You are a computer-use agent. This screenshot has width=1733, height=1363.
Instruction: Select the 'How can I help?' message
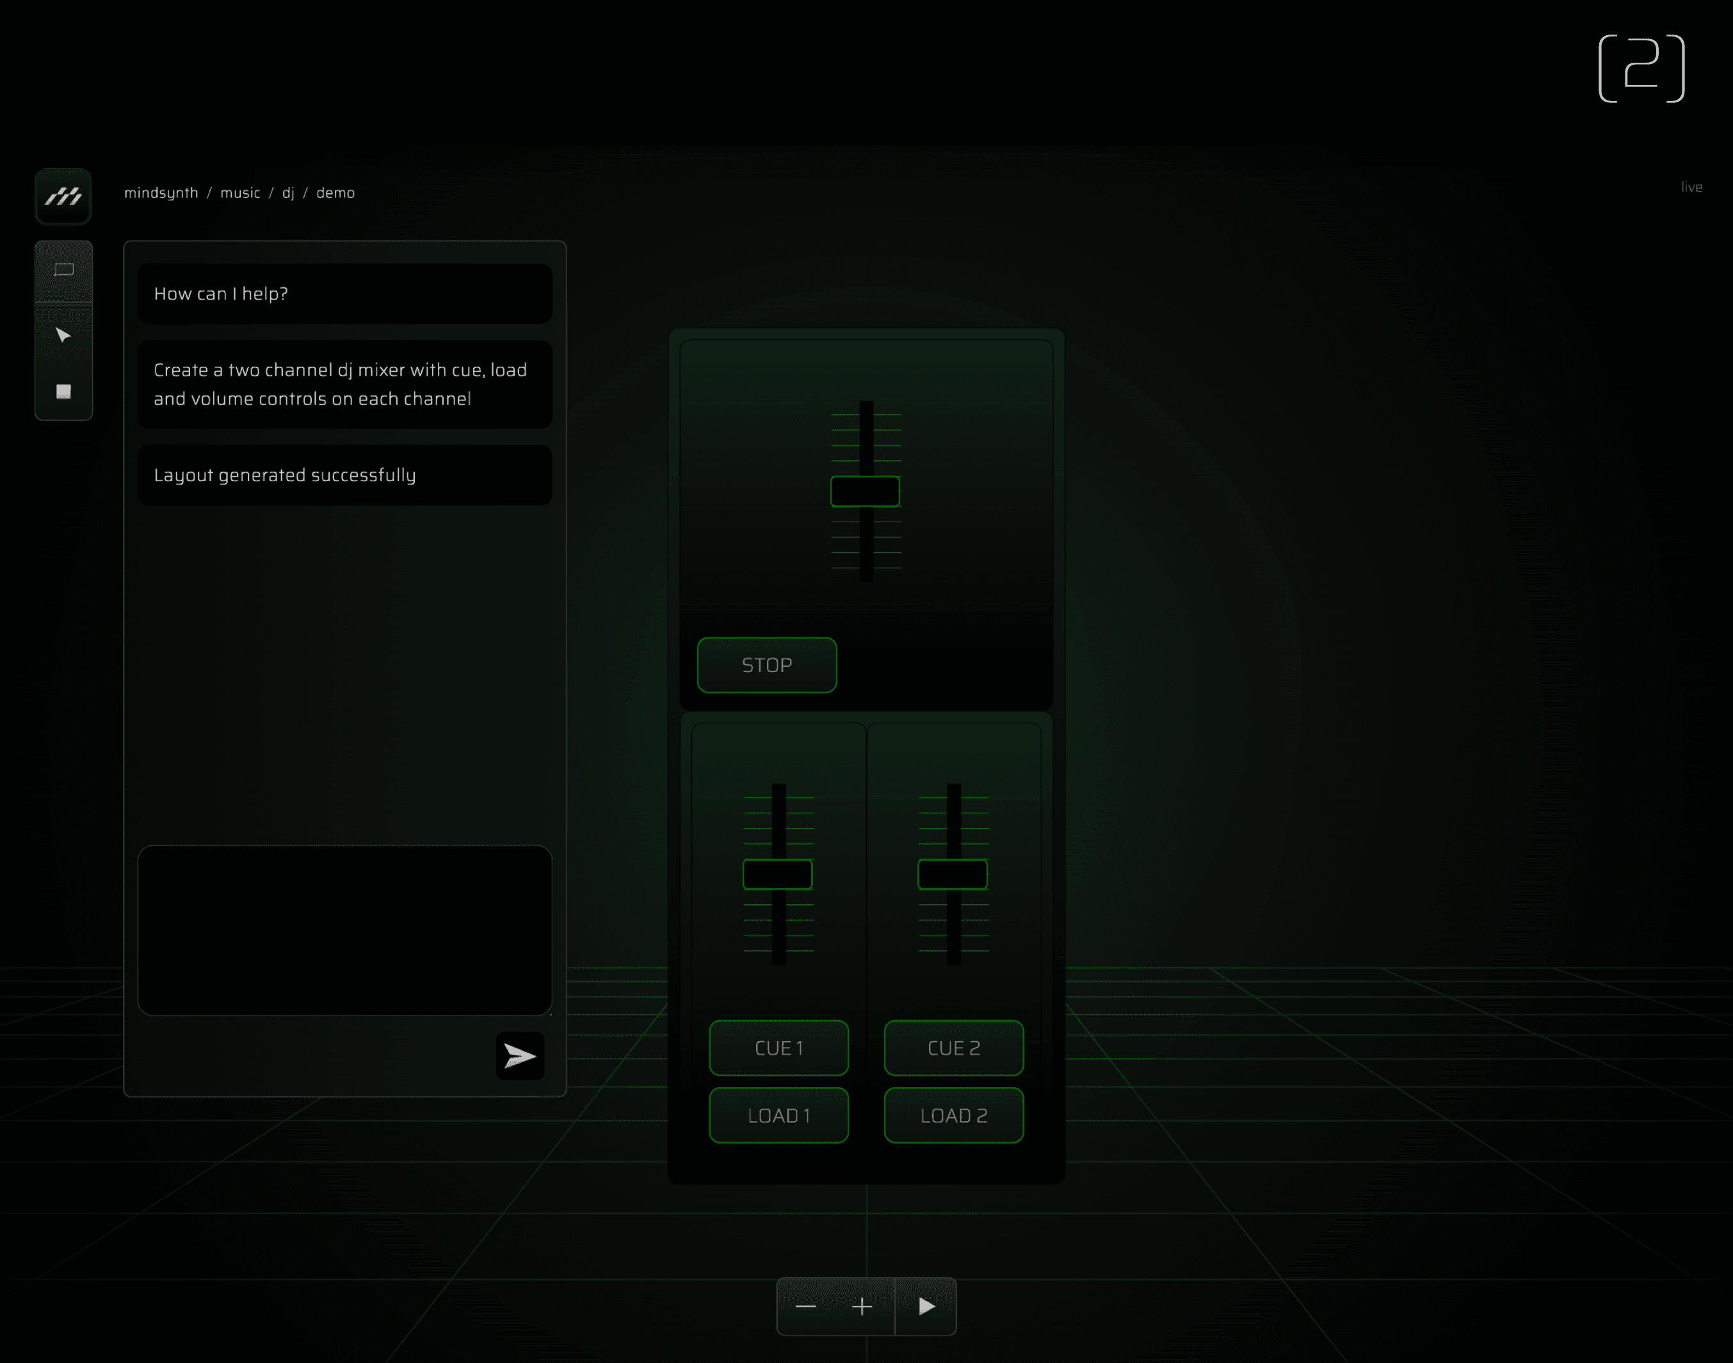point(345,294)
